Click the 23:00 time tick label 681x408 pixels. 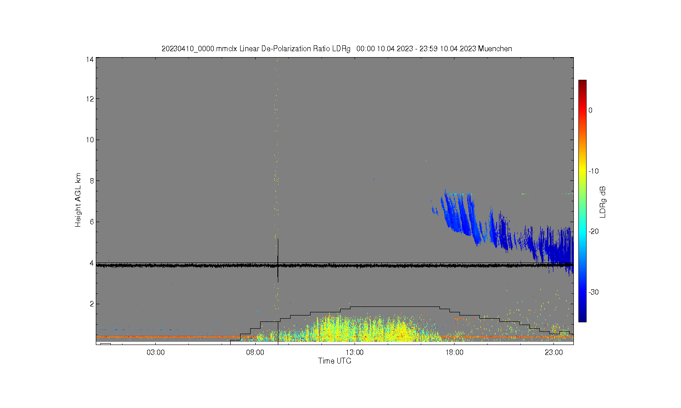pos(553,352)
